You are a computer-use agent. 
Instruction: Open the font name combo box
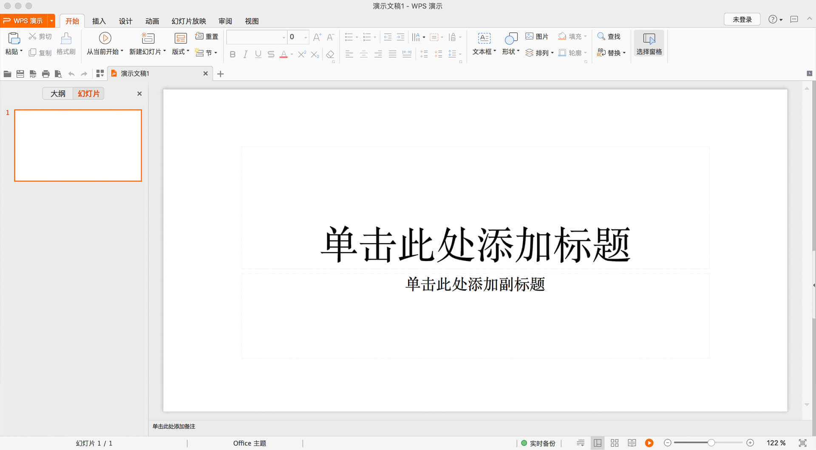coord(257,37)
